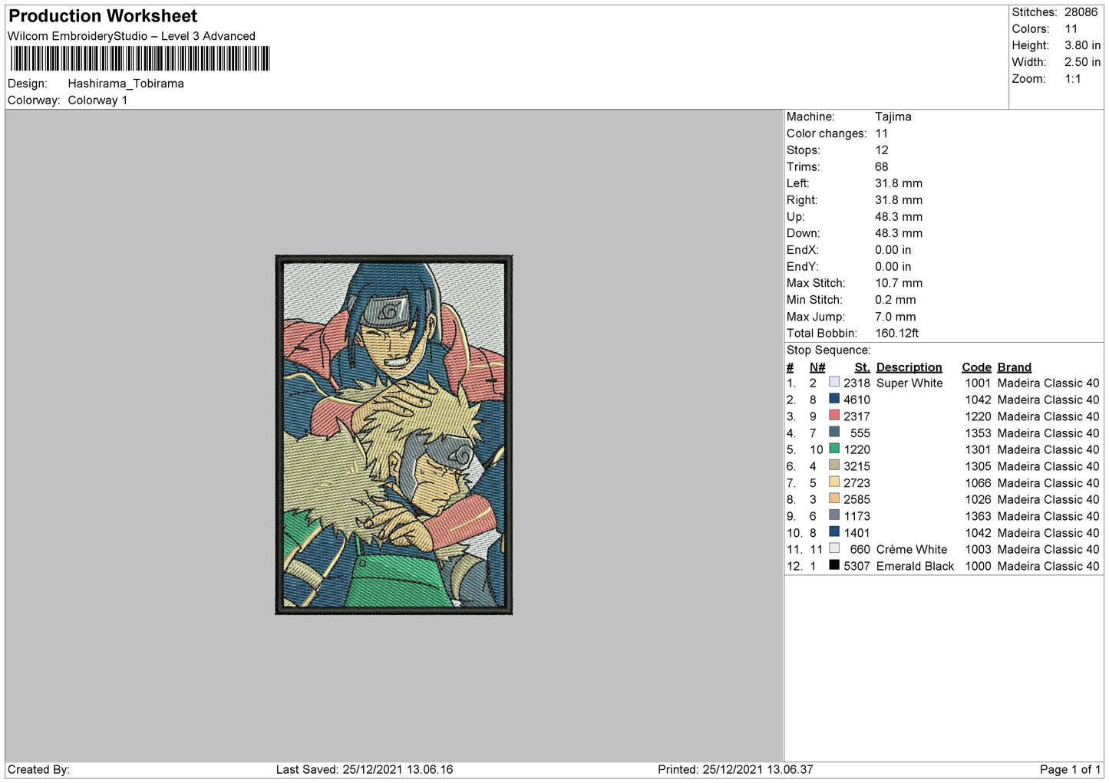Image resolution: width=1109 pixels, height=783 pixels.
Task: Select the light peach swatch for stop 7
Action: [834, 482]
